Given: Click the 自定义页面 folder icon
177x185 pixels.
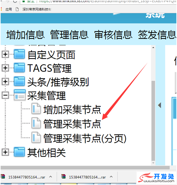Looking at the screenshot, I should 19,54.
